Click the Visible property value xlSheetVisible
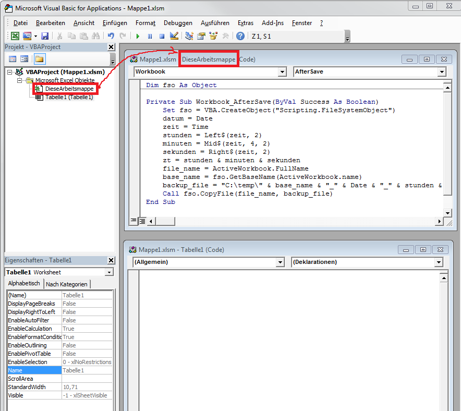The width and height of the screenshot is (461, 411). tap(87, 395)
